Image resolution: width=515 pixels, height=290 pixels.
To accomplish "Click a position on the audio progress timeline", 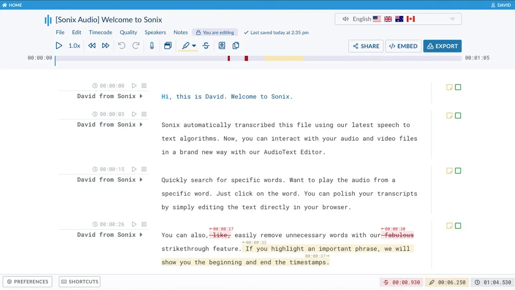I will coord(325,58).
